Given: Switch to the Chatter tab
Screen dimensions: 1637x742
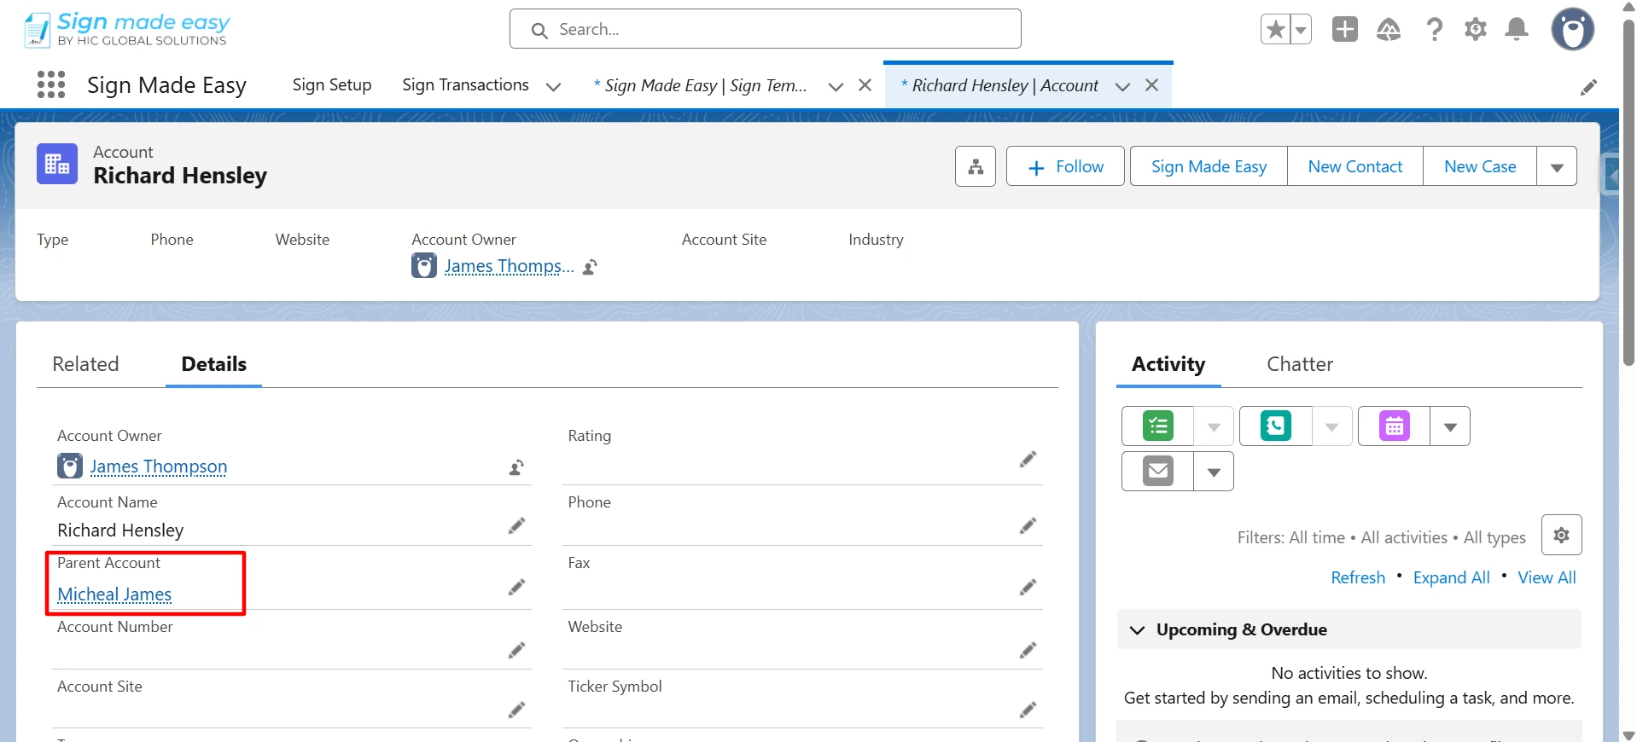Looking at the screenshot, I should pyautogui.click(x=1299, y=364).
